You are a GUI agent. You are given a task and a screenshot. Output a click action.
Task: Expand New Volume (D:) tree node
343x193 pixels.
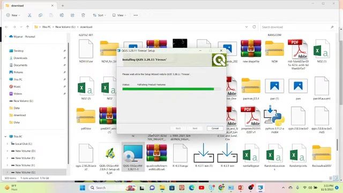pos(8,151)
